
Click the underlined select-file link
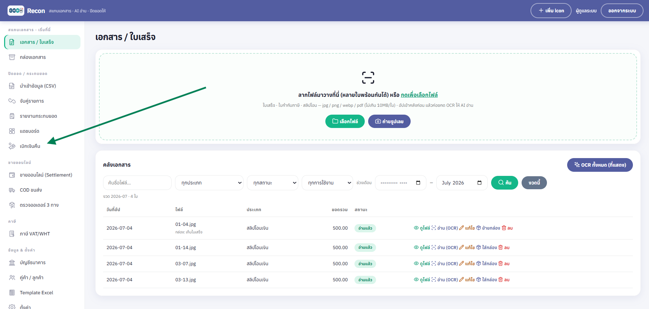419,95
